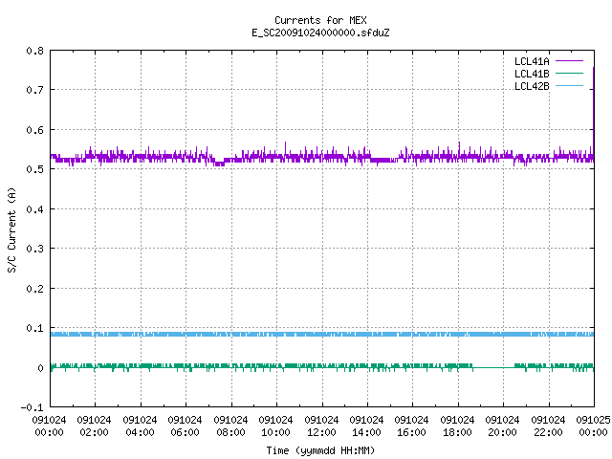Click the x-axis tick 091024 12:00
The width and height of the screenshot is (612, 459).
(321, 426)
